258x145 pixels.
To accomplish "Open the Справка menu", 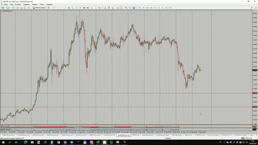I will [49, 4].
